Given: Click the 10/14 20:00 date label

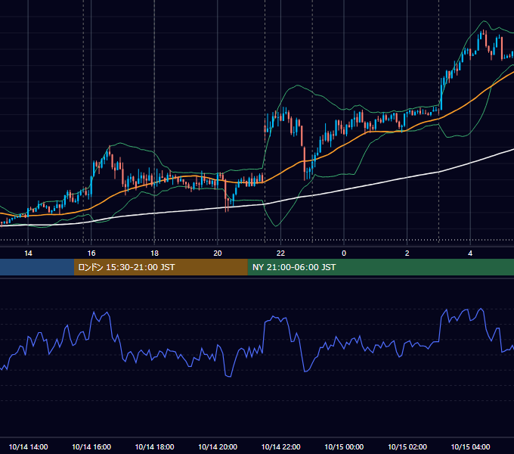Looking at the screenshot, I should (218, 446).
